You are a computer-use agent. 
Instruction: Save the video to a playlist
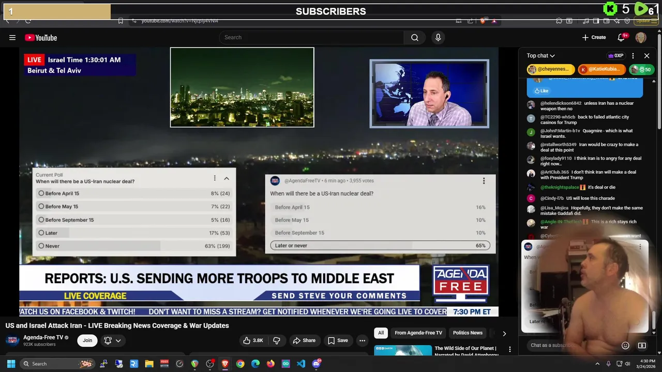point(338,340)
